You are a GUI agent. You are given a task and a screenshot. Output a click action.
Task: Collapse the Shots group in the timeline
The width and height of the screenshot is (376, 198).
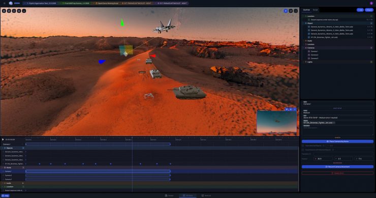pos(3,167)
